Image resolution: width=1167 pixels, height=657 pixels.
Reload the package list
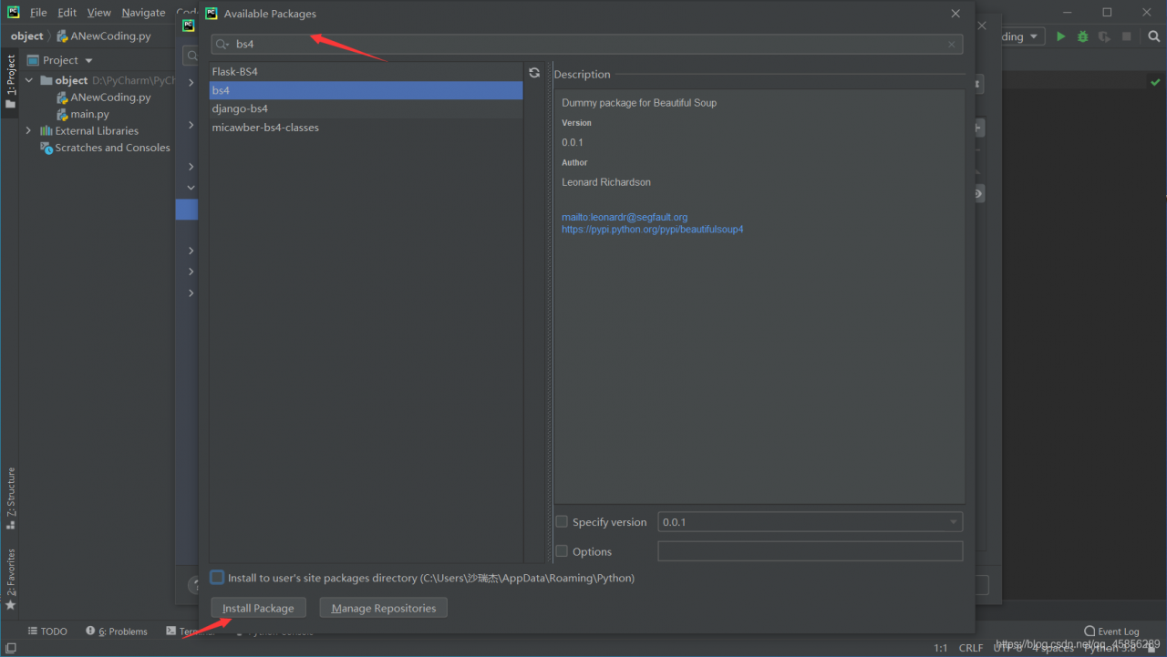pos(534,73)
